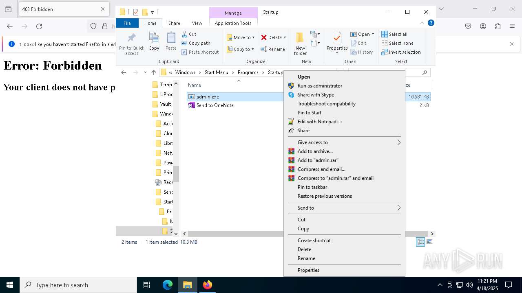The height and width of the screenshot is (293, 522).
Task: Click Cut in the Clipboard group
Action: [189, 34]
